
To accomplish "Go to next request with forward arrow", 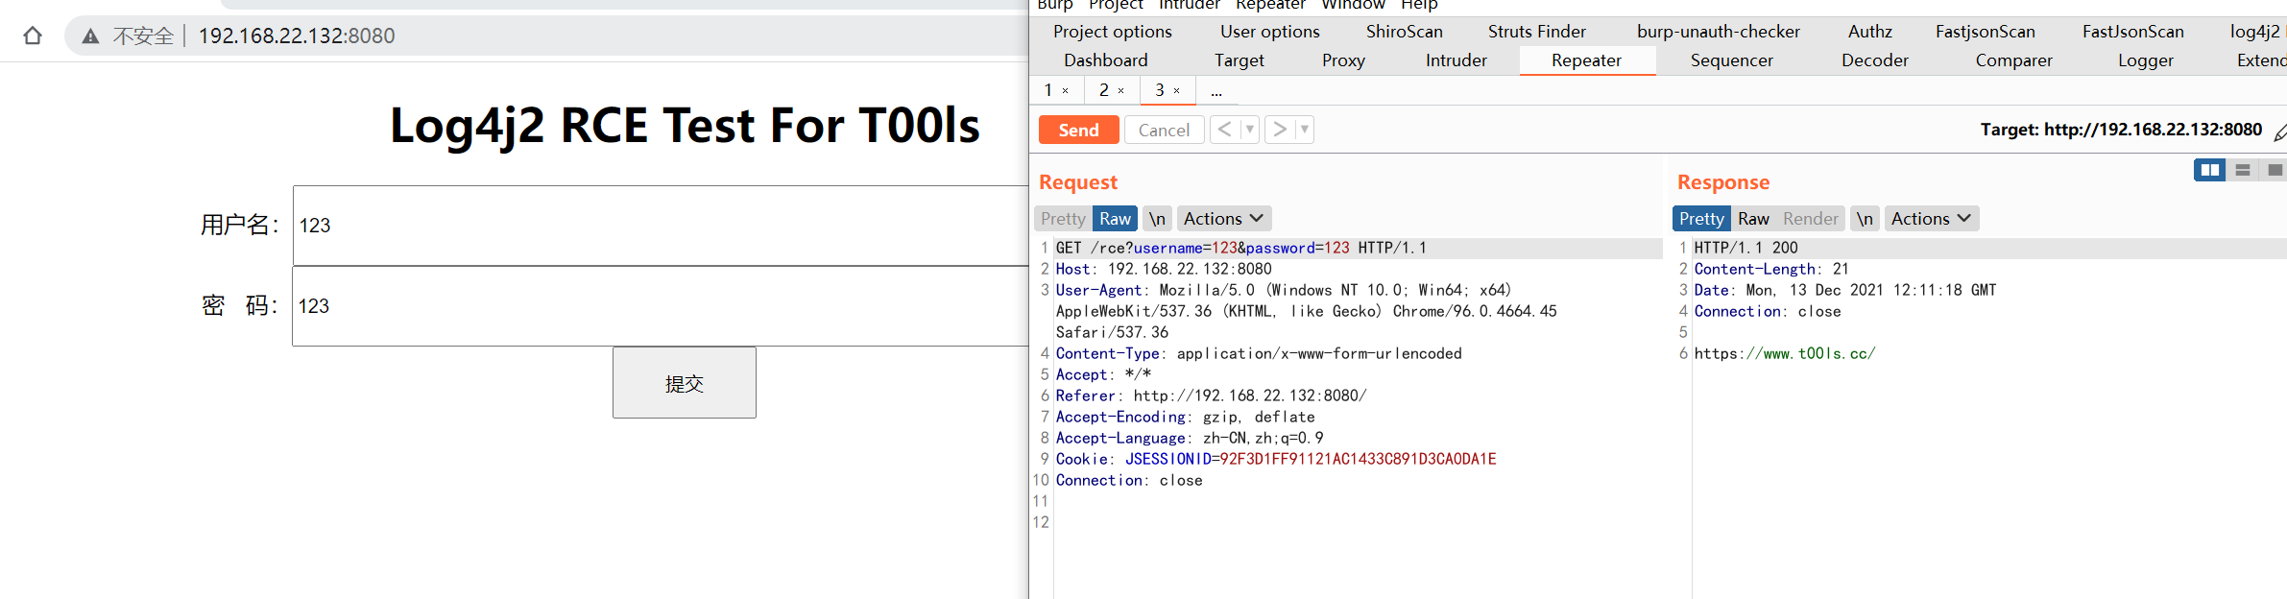I will (x=1280, y=130).
